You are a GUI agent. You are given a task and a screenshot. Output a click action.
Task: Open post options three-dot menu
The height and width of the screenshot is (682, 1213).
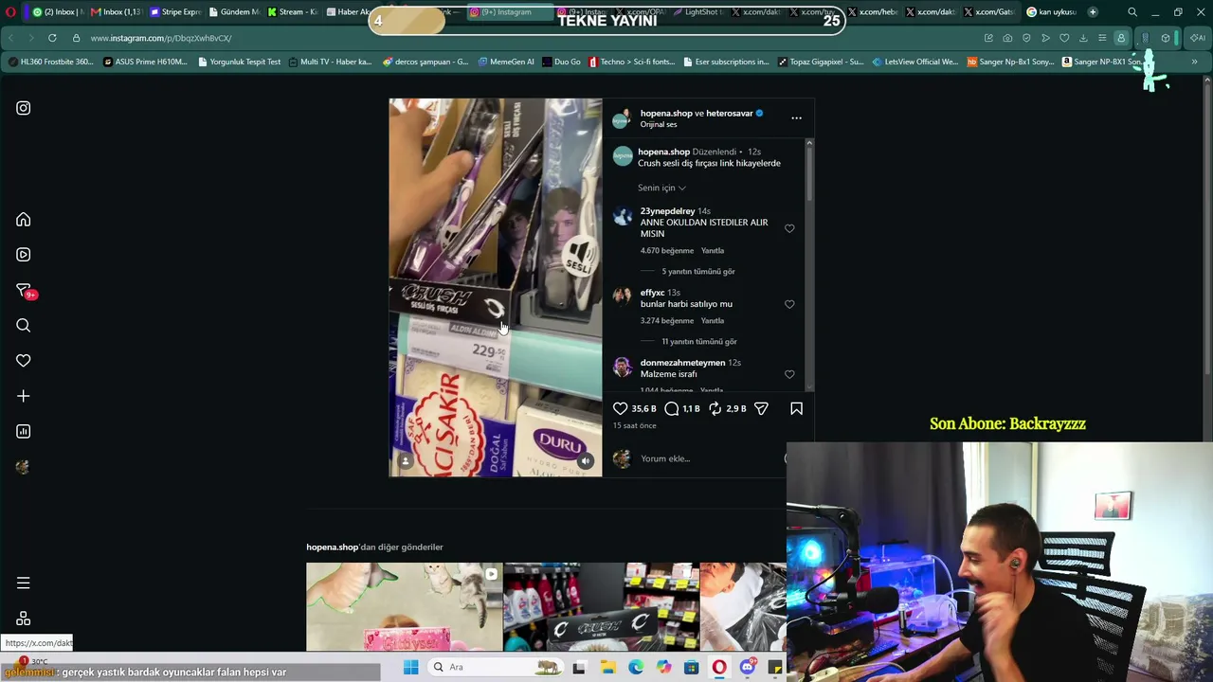(x=796, y=118)
